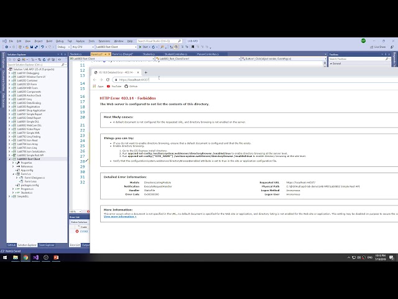Click the Save file toolbar icon
Screen dimensions: 398x299
32,47
